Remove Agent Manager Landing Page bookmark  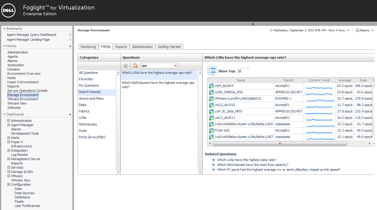coord(70,40)
